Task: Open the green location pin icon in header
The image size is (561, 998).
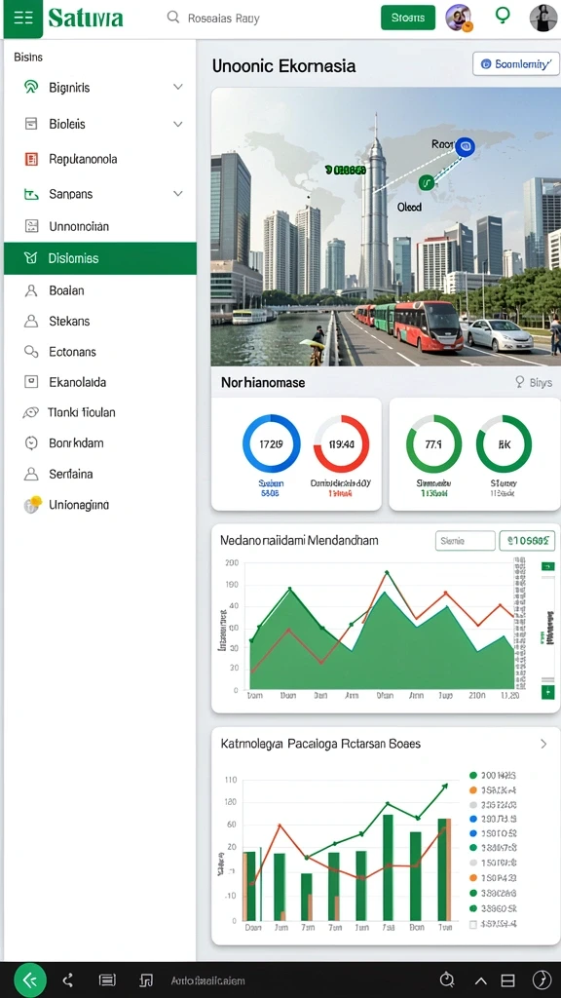Action: tap(503, 17)
